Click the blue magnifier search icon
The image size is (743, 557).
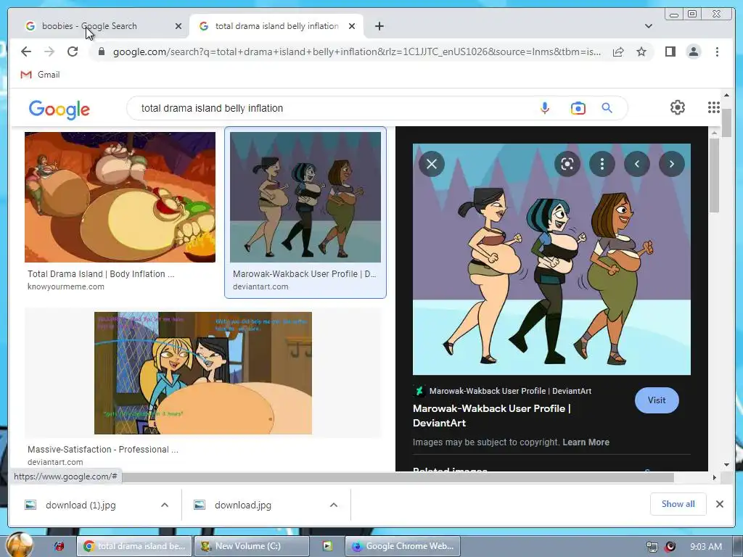coord(607,108)
